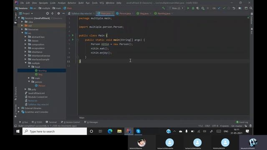This screenshot has height=150, width=267.
Task: Open the Event Log button
Action: (242, 122)
